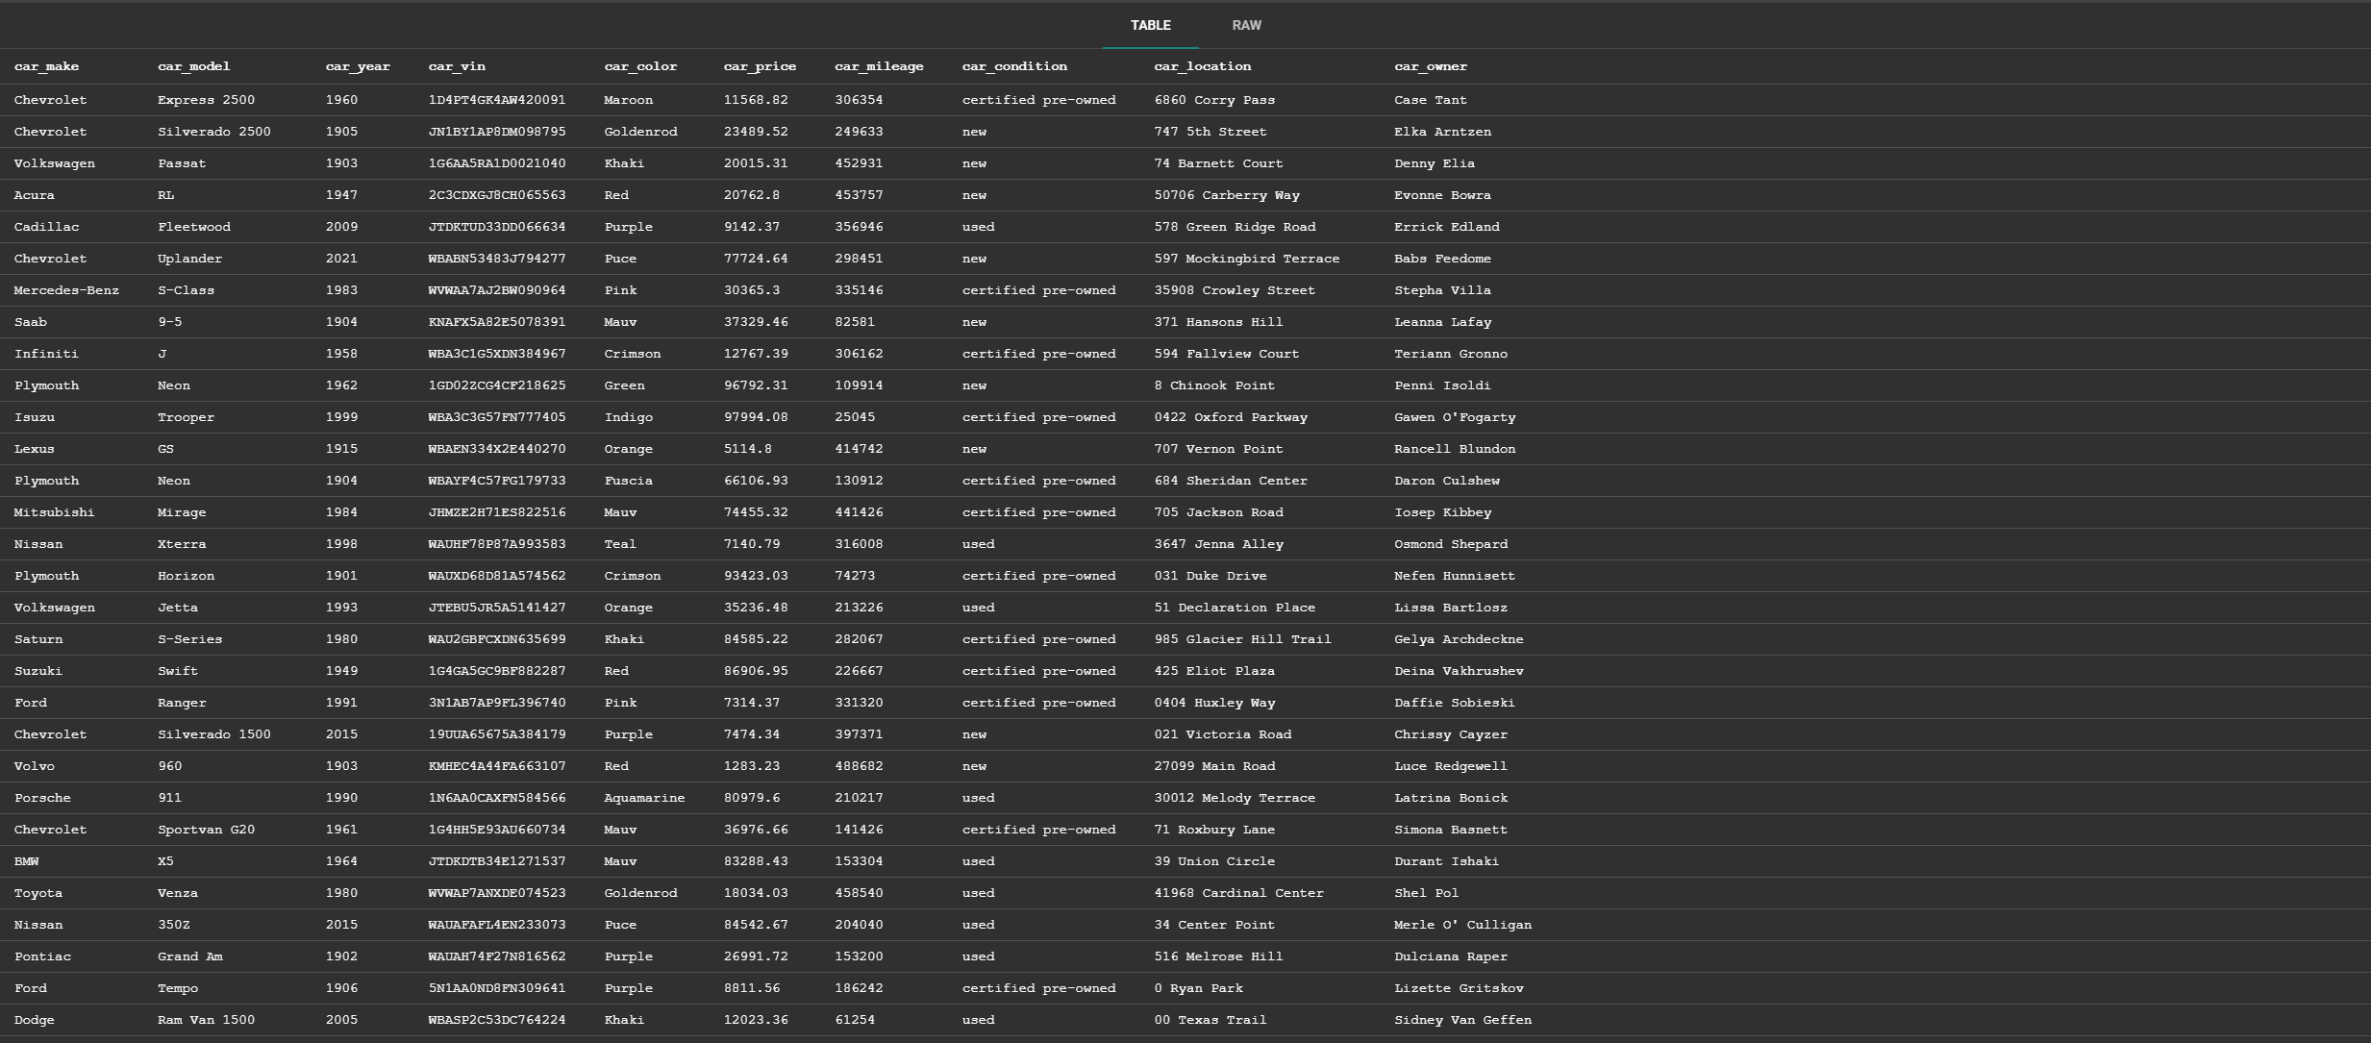This screenshot has height=1043, width=2371.
Task: Click the price '1283.23' cell
Action: 752,766
